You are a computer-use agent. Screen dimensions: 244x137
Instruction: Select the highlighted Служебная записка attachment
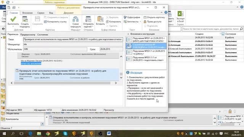point(146,46)
